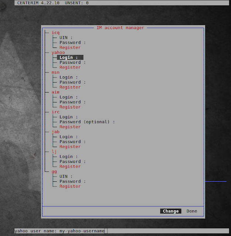Select UIN field under icq

click(66, 38)
